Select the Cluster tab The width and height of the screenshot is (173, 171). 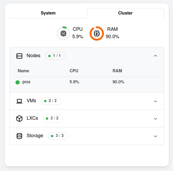pos(125,13)
